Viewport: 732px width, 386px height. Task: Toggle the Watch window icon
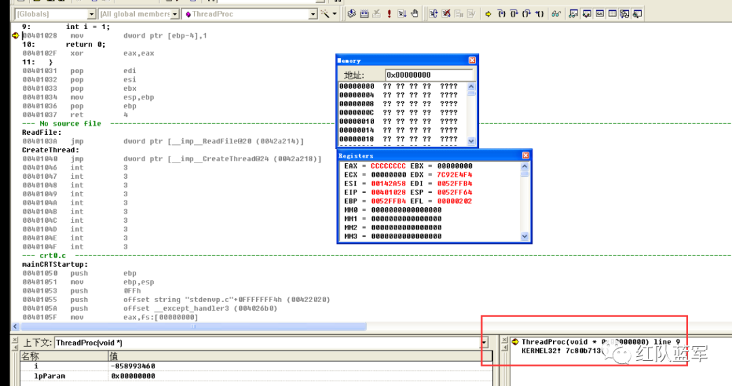(574, 14)
